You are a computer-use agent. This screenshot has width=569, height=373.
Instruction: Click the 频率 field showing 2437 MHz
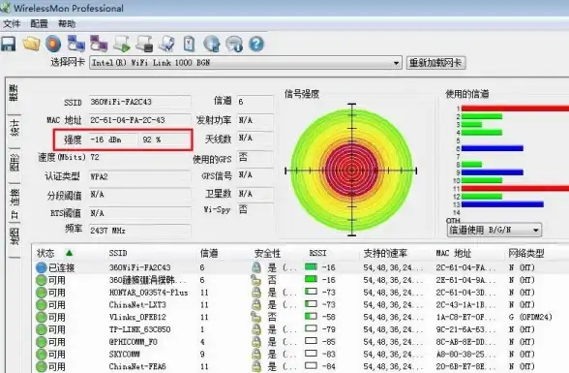tap(139, 231)
